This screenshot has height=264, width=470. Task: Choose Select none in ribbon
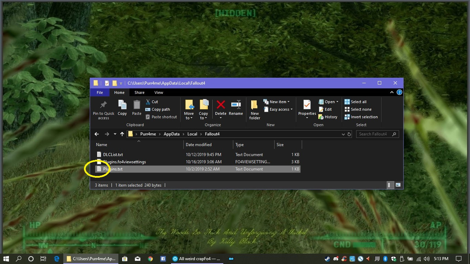click(x=358, y=109)
